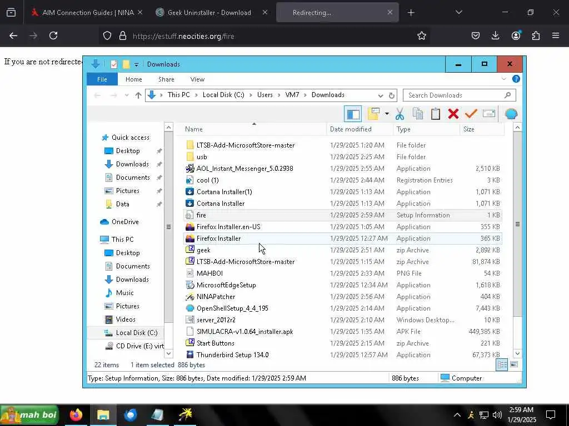Click the Search Downloads field
Viewport: 569px width, 426px height.
[459, 95]
